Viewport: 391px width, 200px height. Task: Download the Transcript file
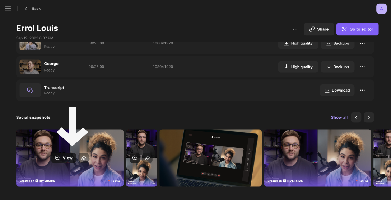(x=337, y=90)
